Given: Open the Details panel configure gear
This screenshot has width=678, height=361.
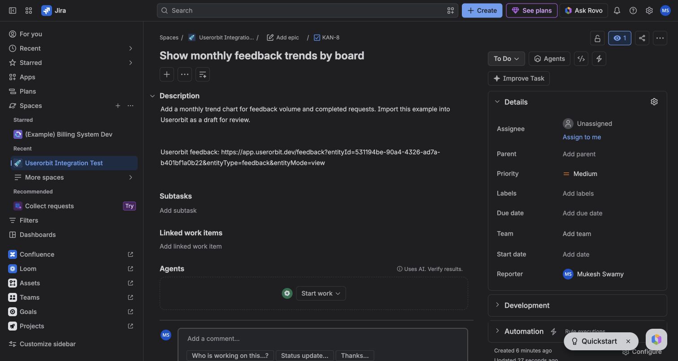Looking at the screenshot, I should point(654,102).
